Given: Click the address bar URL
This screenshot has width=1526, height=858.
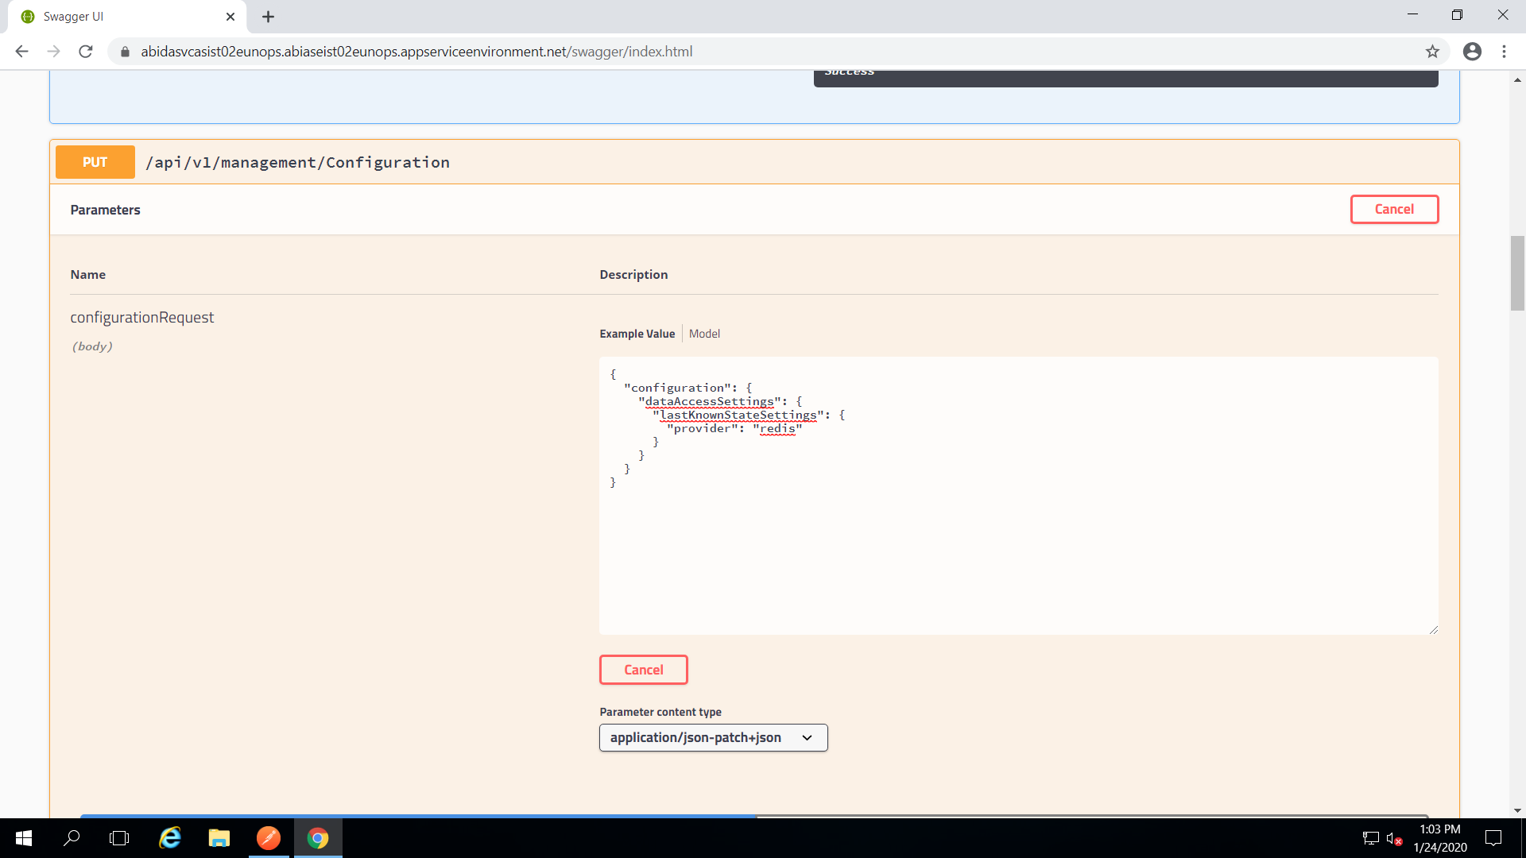Looking at the screenshot, I should pos(416,52).
